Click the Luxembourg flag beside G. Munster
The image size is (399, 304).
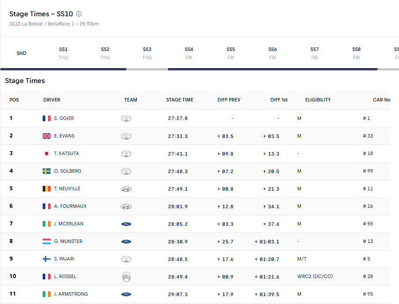click(47, 242)
